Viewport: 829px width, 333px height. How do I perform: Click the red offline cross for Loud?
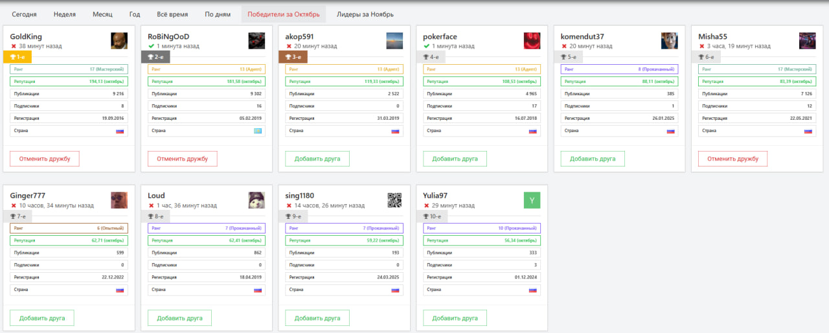coord(151,206)
